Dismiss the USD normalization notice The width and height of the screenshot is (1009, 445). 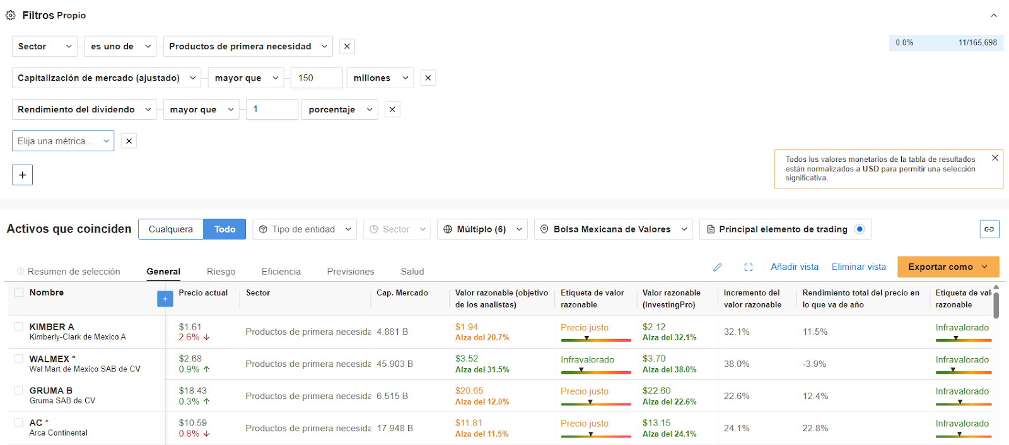click(995, 158)
